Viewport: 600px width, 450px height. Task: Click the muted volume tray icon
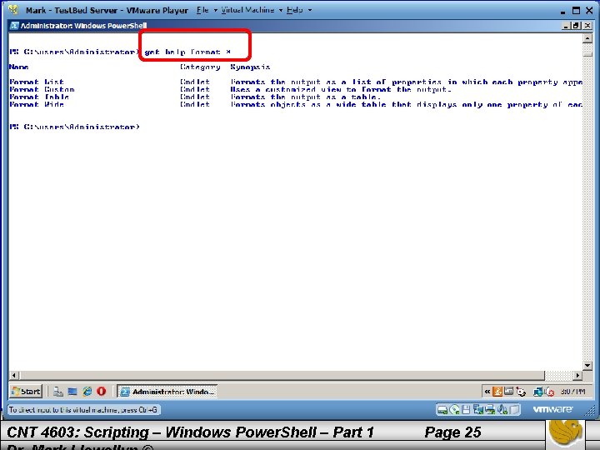point(549,392)
